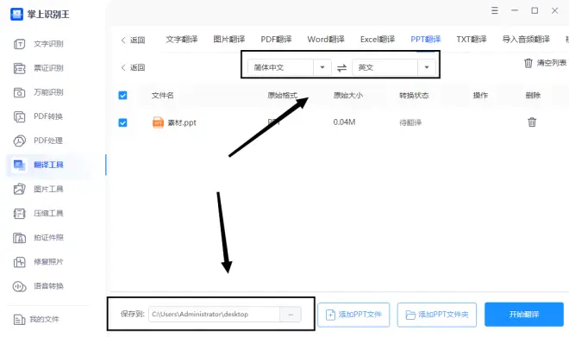Viewport: 569px width, 337px height.
Task: Open PDF转换 in the sidebar
Action: coord(38,116)
